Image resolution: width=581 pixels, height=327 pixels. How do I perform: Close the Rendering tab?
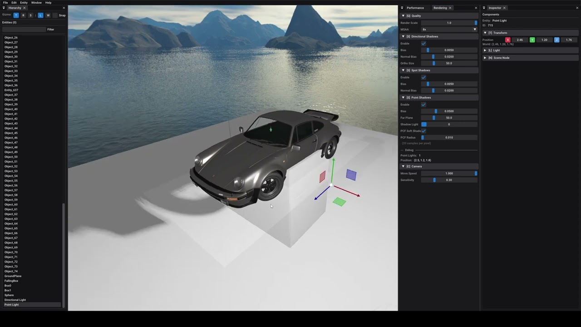[450, 8]
